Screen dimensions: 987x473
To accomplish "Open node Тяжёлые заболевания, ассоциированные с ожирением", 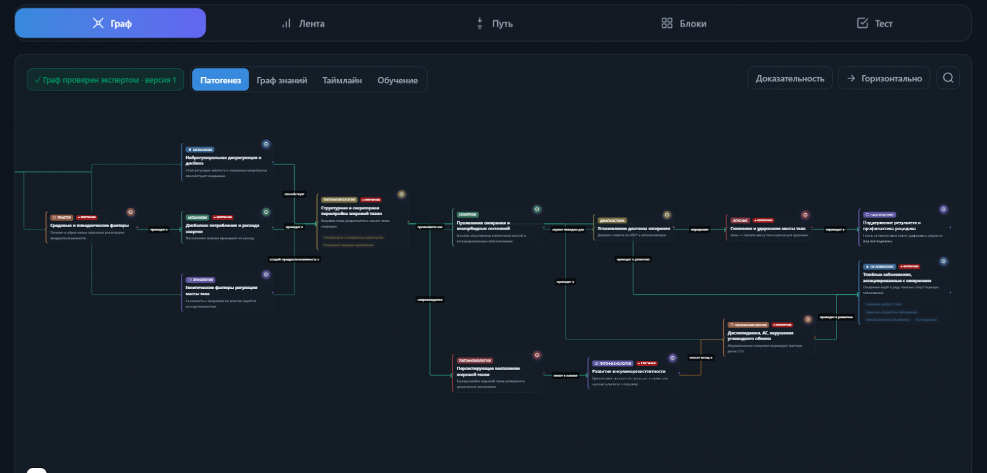I will point(904,293).
